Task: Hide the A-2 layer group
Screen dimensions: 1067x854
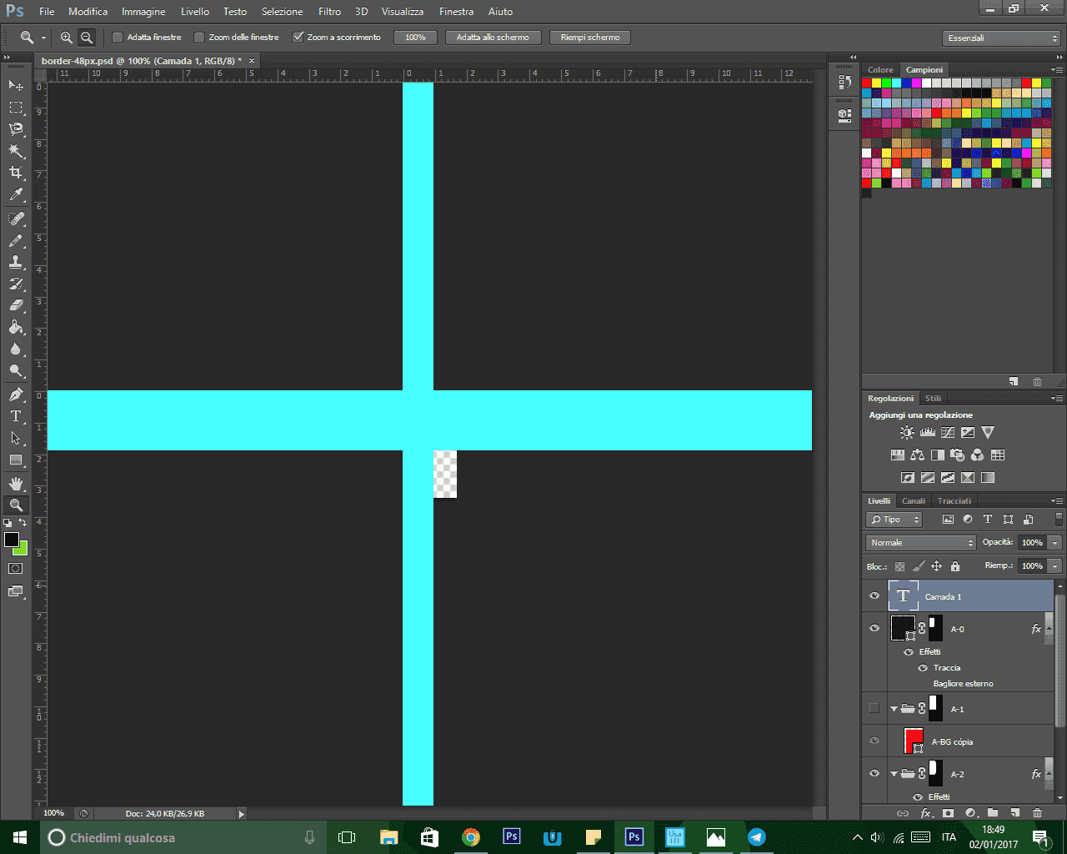Action: coord(874,773)
